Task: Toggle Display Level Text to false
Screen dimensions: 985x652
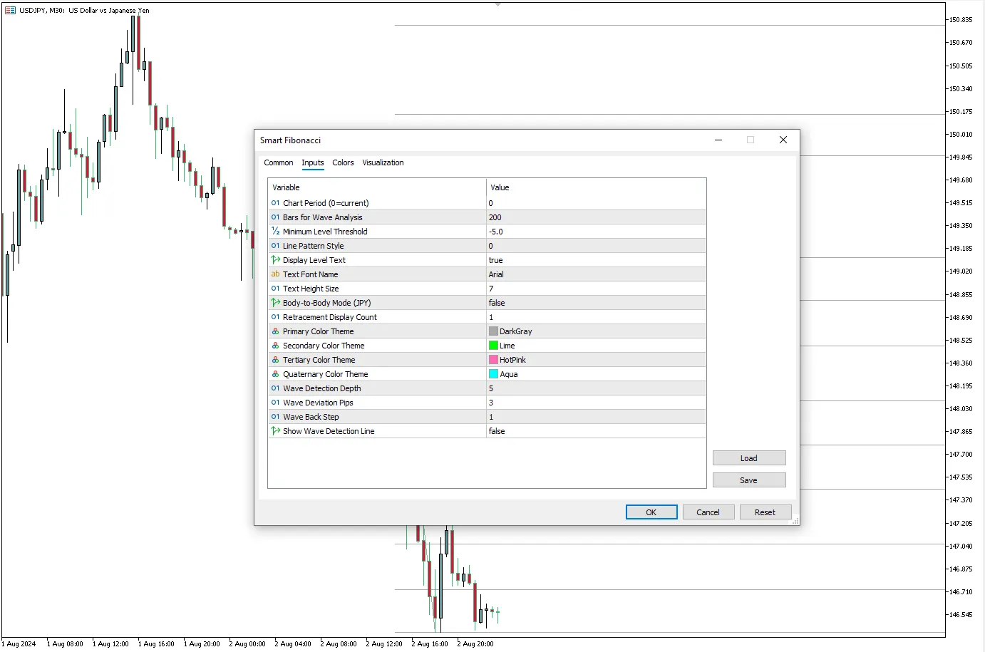Action: pos(595,259)
